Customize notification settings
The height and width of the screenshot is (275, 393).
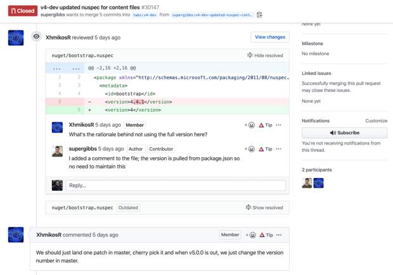point(376,121)
